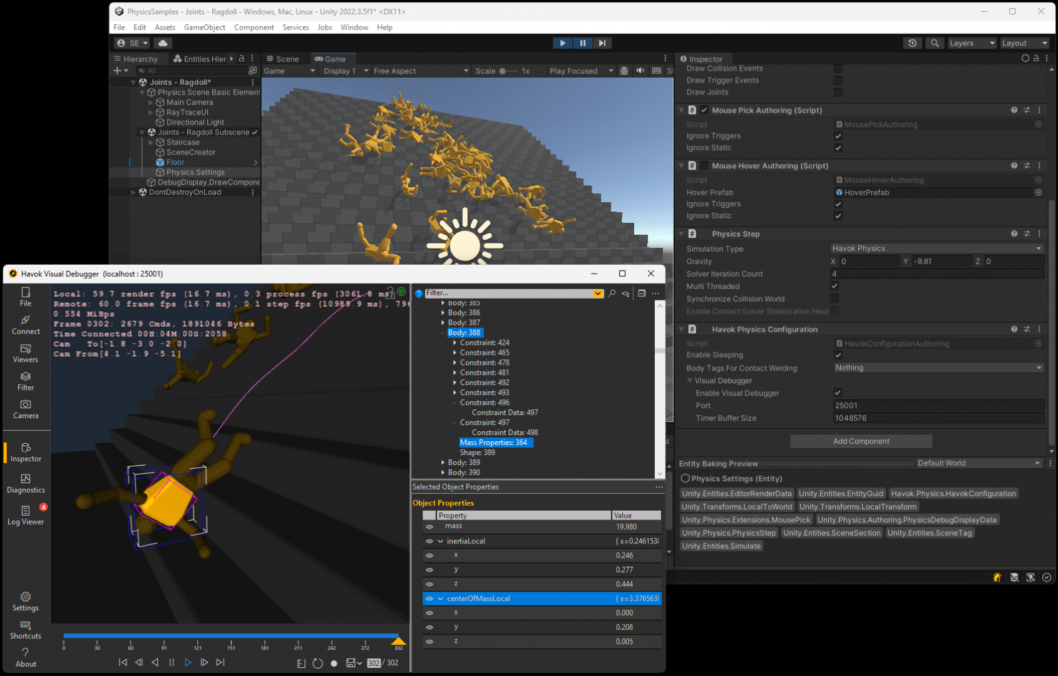This screenshot has width=1058, height=676.
Task: Open the Window menu
Action: click(354, 28)
